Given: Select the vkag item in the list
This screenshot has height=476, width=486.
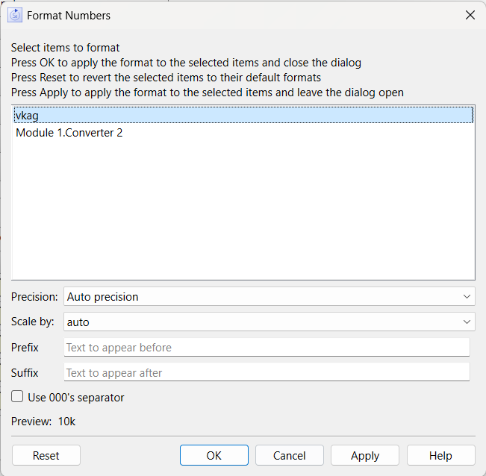Looking at the screenshot, I should click(243, 115).
